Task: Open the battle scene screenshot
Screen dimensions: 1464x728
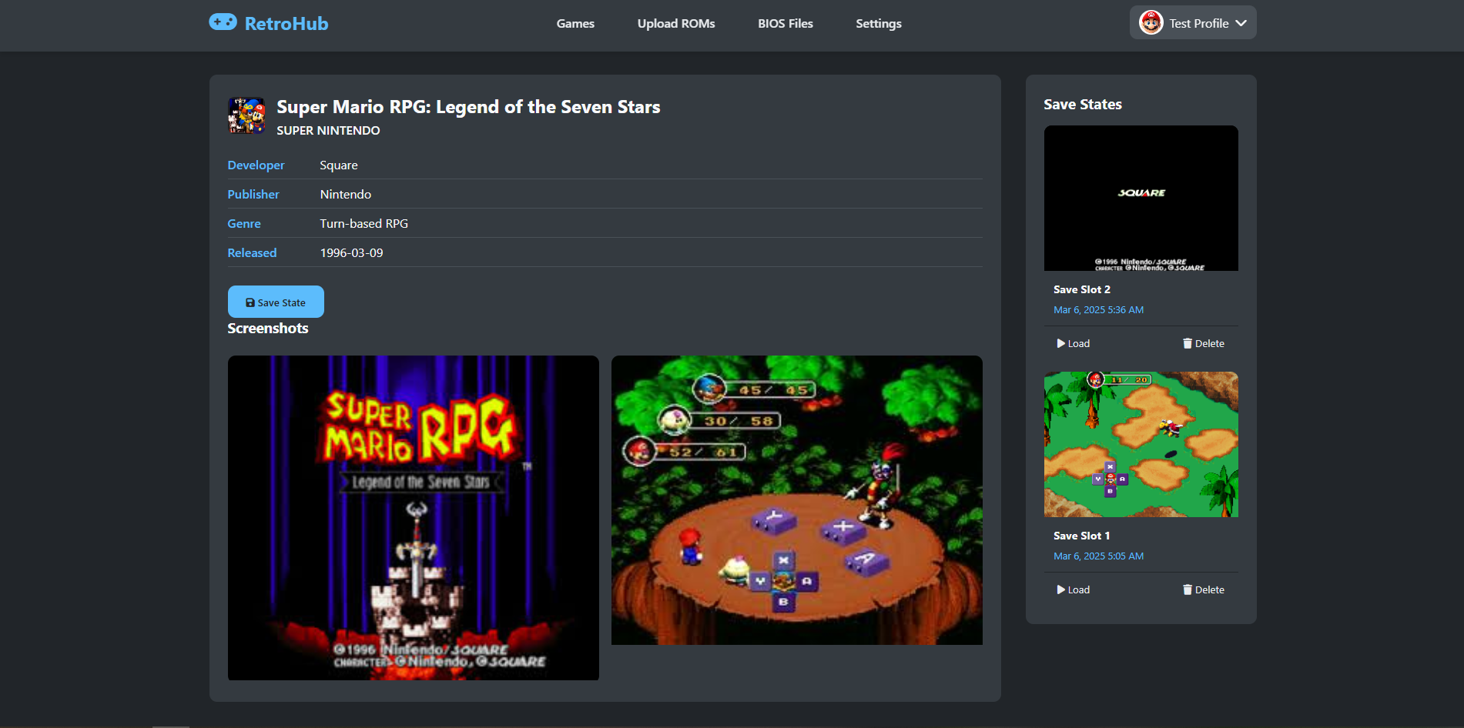Action: click(796, 500)
